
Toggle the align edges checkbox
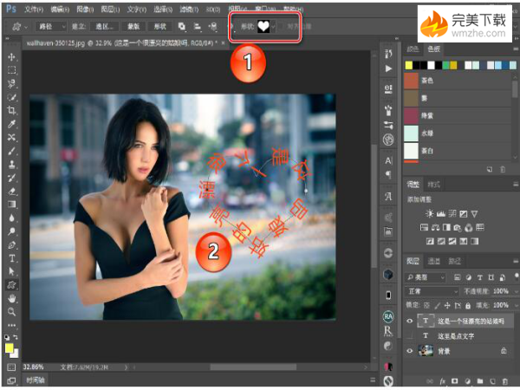point(283,26)
